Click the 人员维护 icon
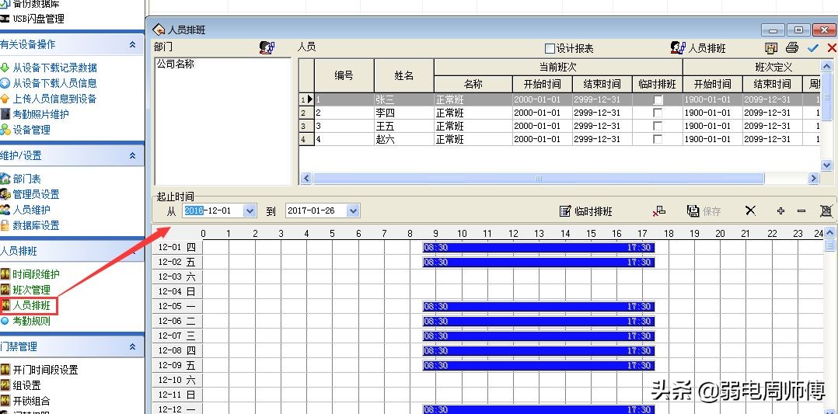The image size is (838, 414). [x=5, y=210]
